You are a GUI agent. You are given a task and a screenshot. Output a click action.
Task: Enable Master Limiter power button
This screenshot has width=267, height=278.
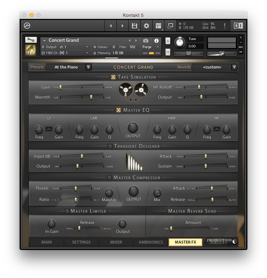pos(67,211)
